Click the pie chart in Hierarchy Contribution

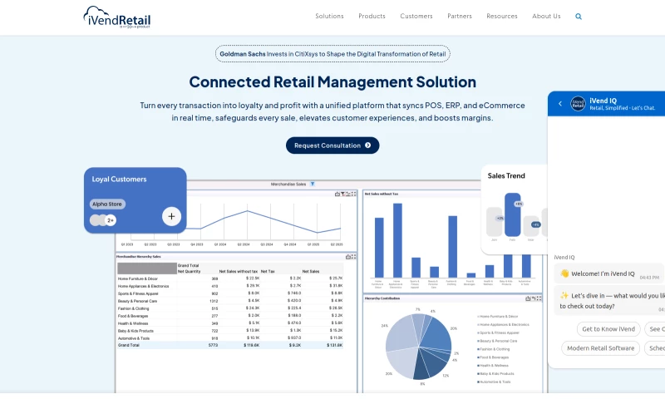coord(419,347)
